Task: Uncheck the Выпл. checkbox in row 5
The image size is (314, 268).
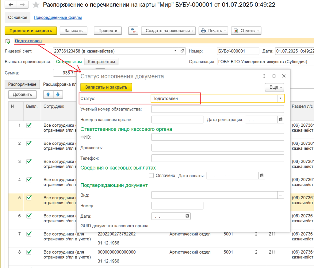Action: click(x=29, y=197)
